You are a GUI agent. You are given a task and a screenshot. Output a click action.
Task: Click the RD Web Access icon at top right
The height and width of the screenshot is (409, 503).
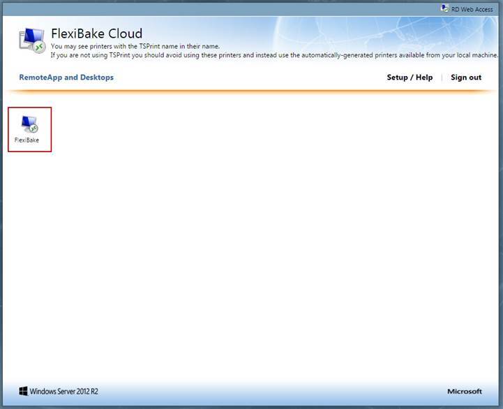click(444, 8)
